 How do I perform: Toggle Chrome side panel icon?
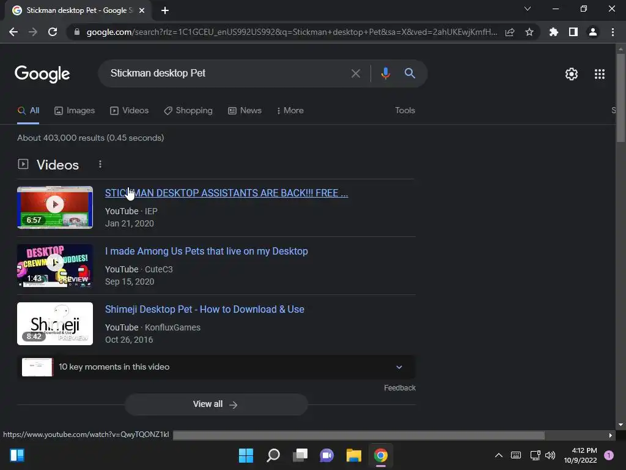pos(573,32)
